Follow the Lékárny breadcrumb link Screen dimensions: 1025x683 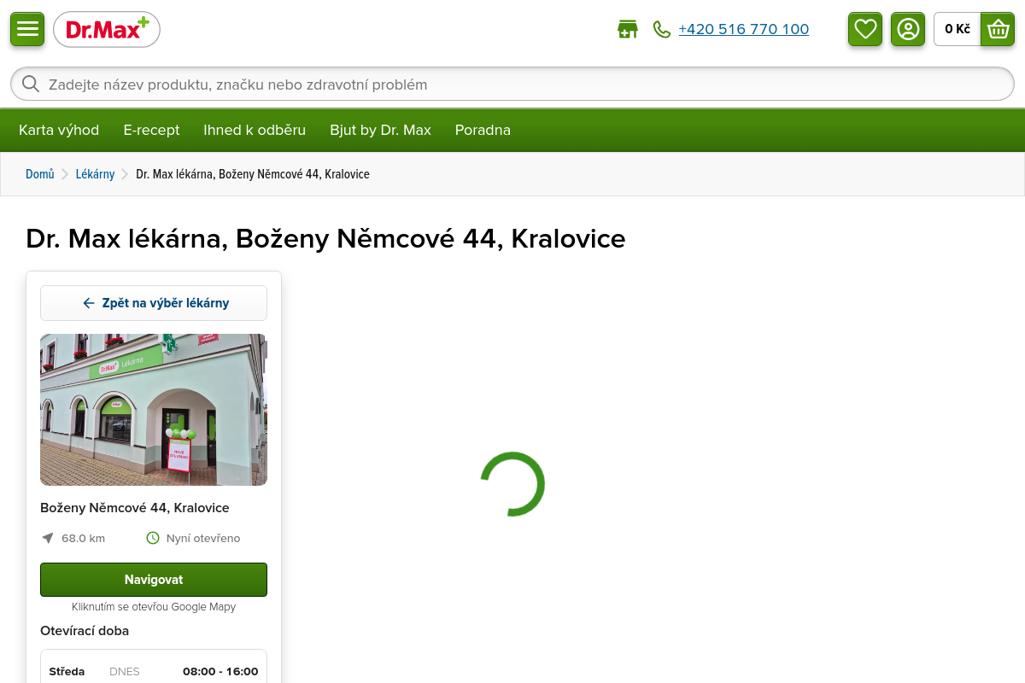pyautogui.click(x=95, y=174)
